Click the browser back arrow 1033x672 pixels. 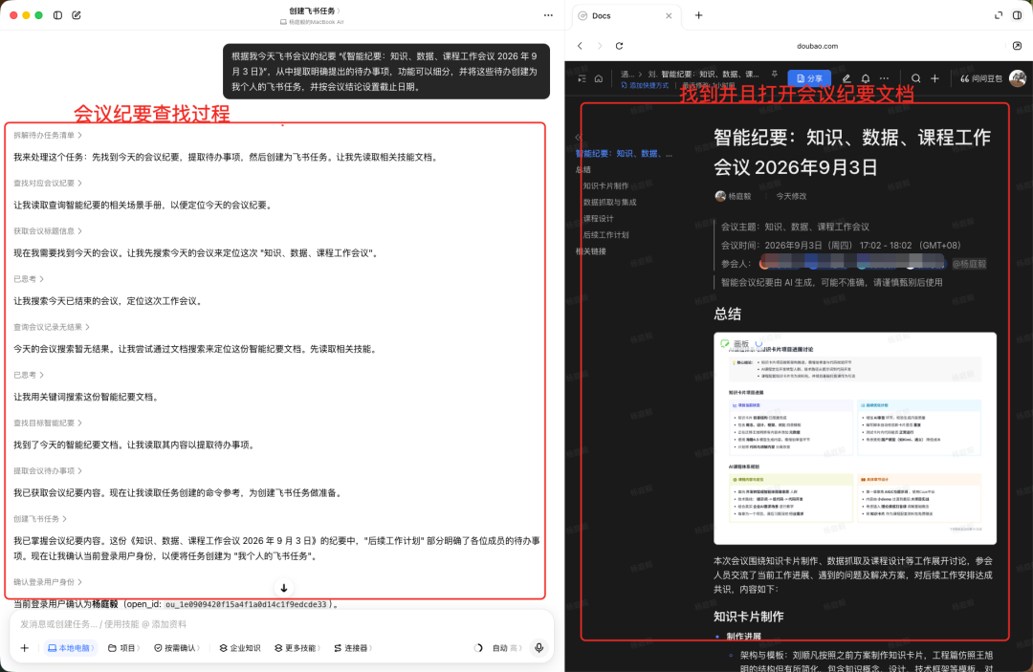580,46
